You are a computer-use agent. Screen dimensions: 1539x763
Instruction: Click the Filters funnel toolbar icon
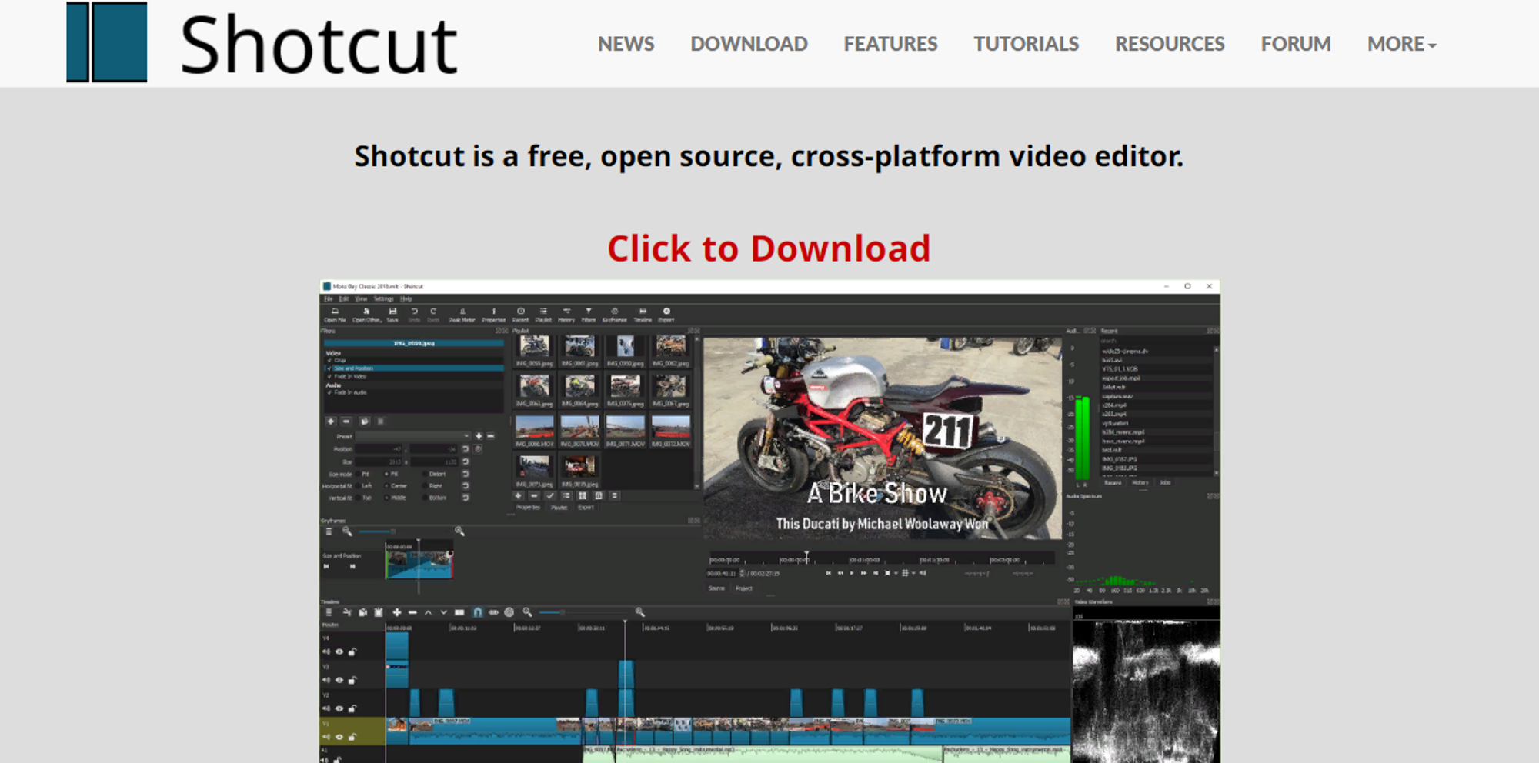click(x=589, y=315)
